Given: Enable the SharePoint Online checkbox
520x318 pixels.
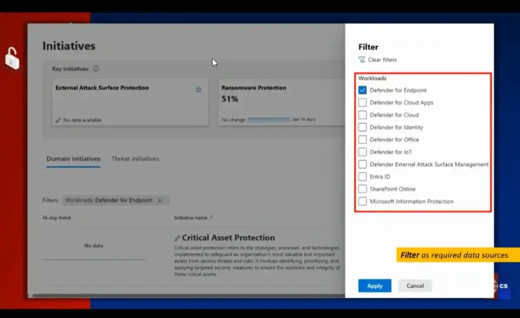Looking at the screenshot, I should (362, 189).
